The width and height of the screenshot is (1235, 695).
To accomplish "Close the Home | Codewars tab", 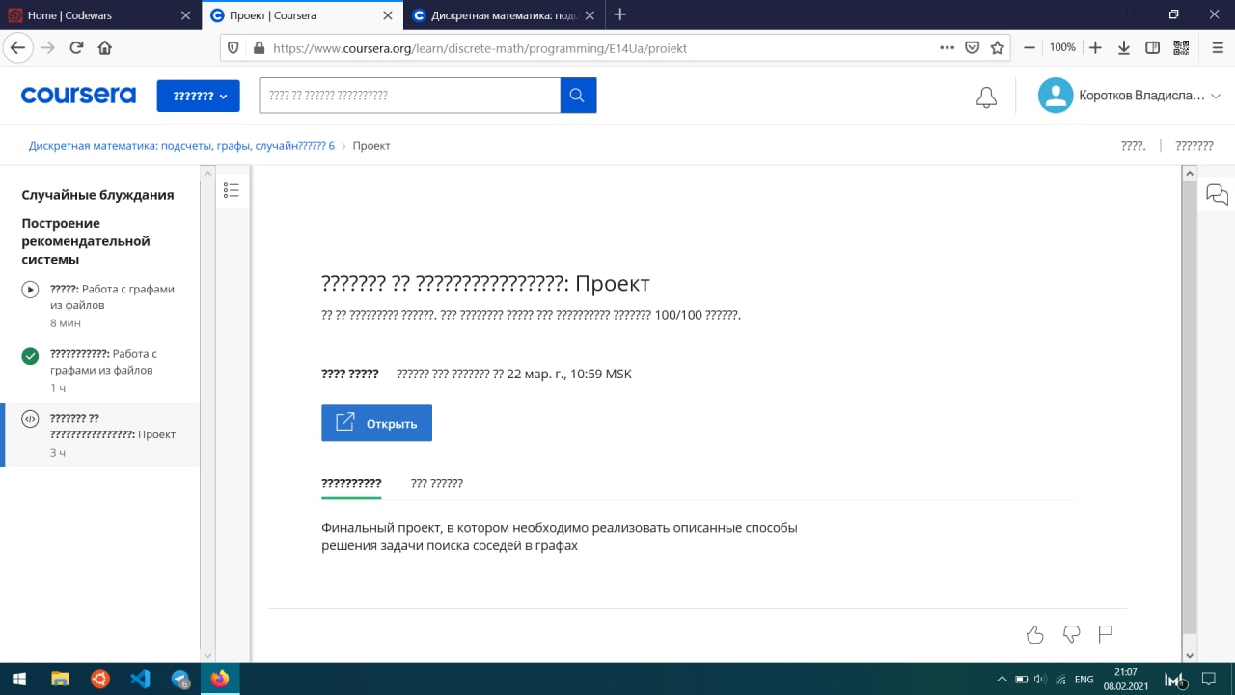I will pyautogui.click(x=186, y=14).
